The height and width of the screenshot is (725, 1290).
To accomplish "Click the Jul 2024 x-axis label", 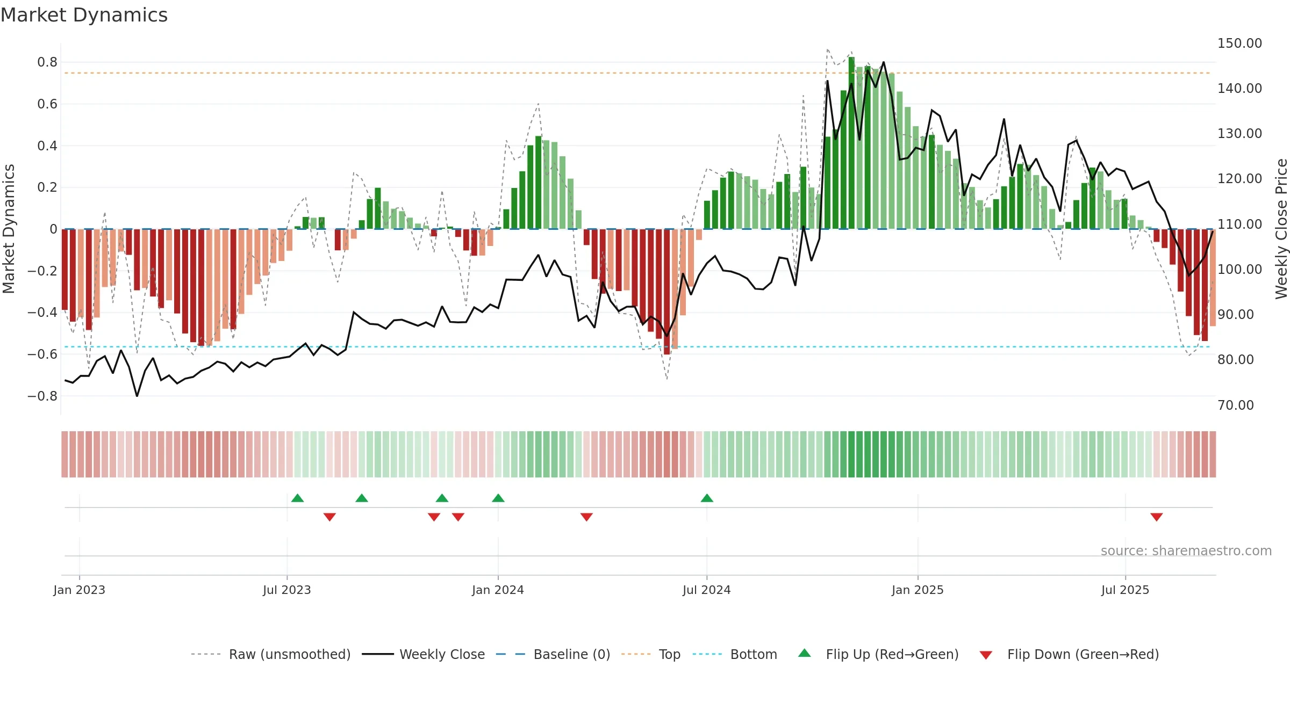I will click(707, 590).
